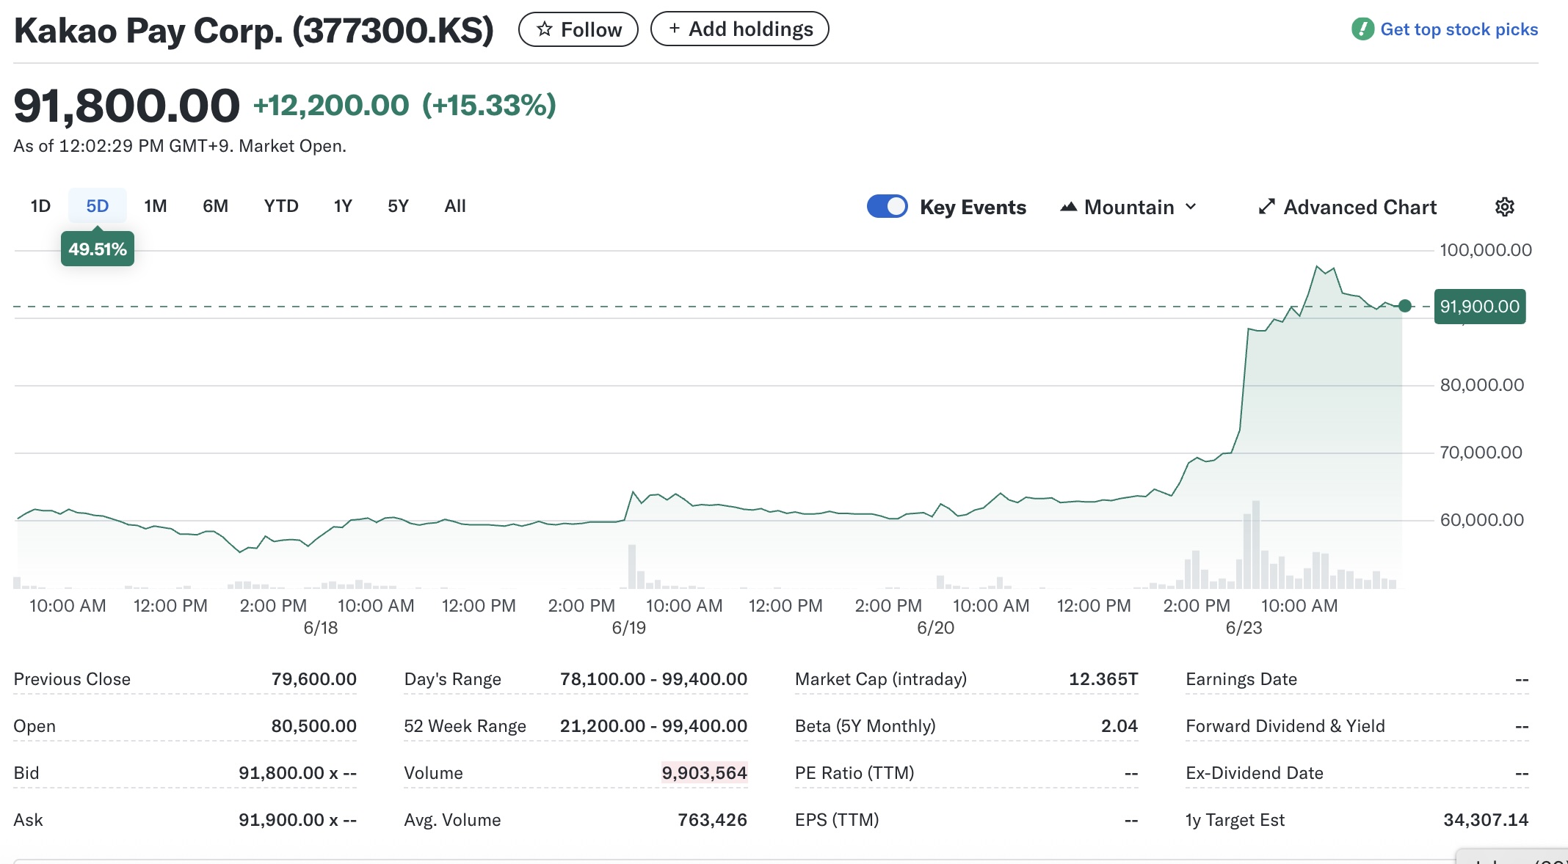
Task: Select the 5Y time range tab
Action: [399, 206]
